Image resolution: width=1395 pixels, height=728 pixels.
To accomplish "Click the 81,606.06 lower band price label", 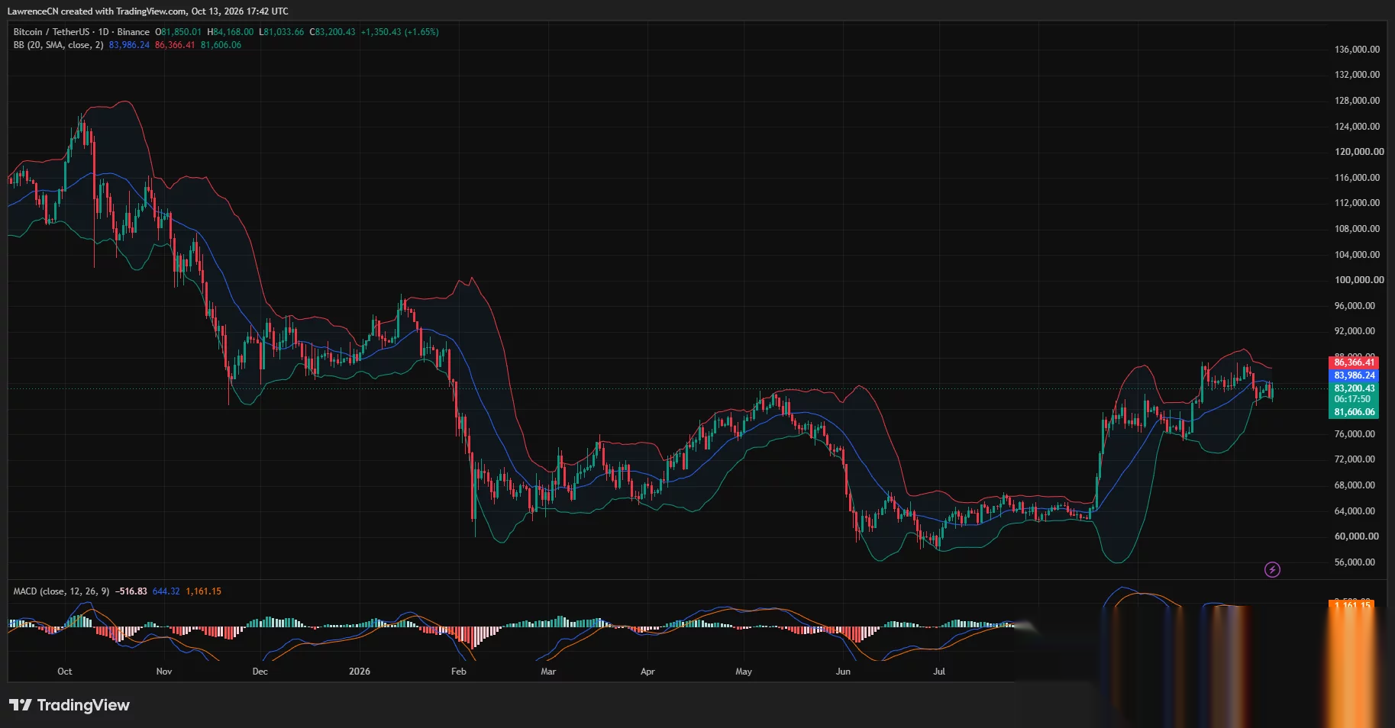I will 1354,412.
